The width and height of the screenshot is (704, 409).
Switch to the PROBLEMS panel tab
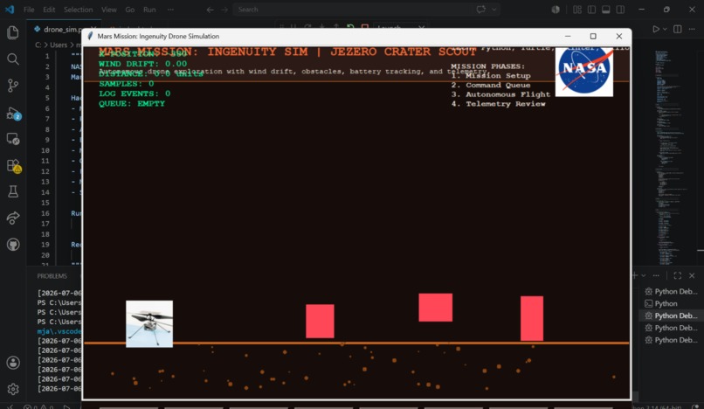(52, 276)
